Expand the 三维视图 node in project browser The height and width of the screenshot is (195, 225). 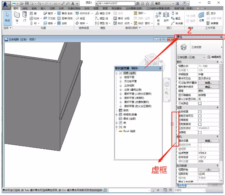pos(120,86)
